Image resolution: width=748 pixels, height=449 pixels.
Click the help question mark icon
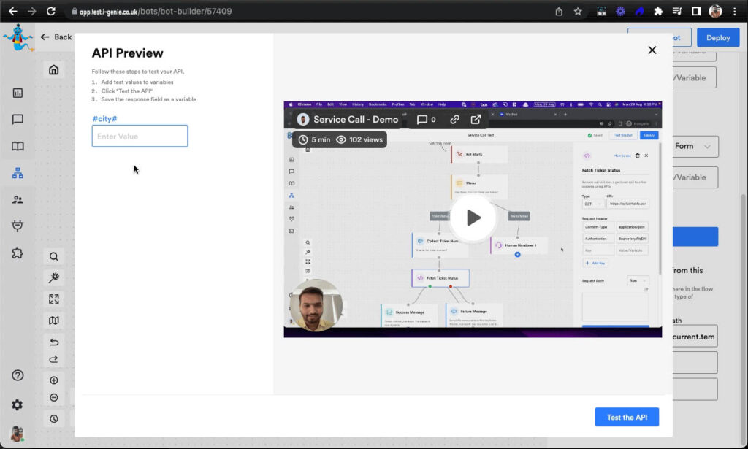click(18, 375)
